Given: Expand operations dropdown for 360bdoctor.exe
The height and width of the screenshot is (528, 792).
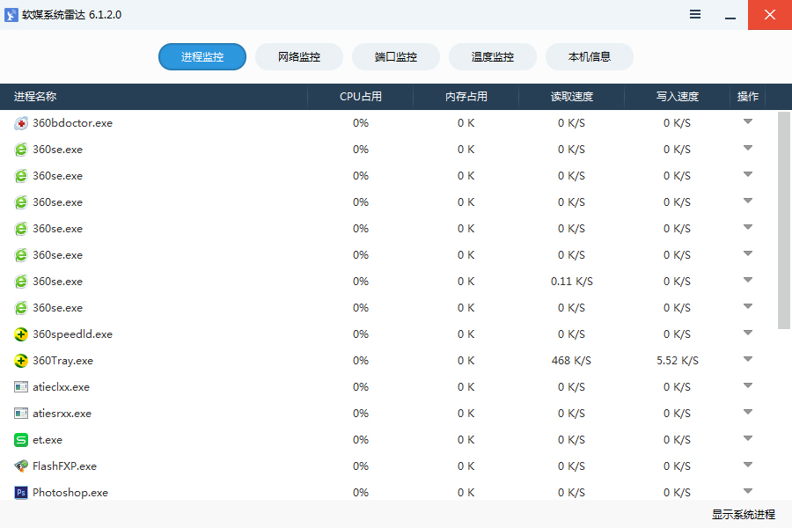Looking at the screenshot, I should tap(748, 122).
